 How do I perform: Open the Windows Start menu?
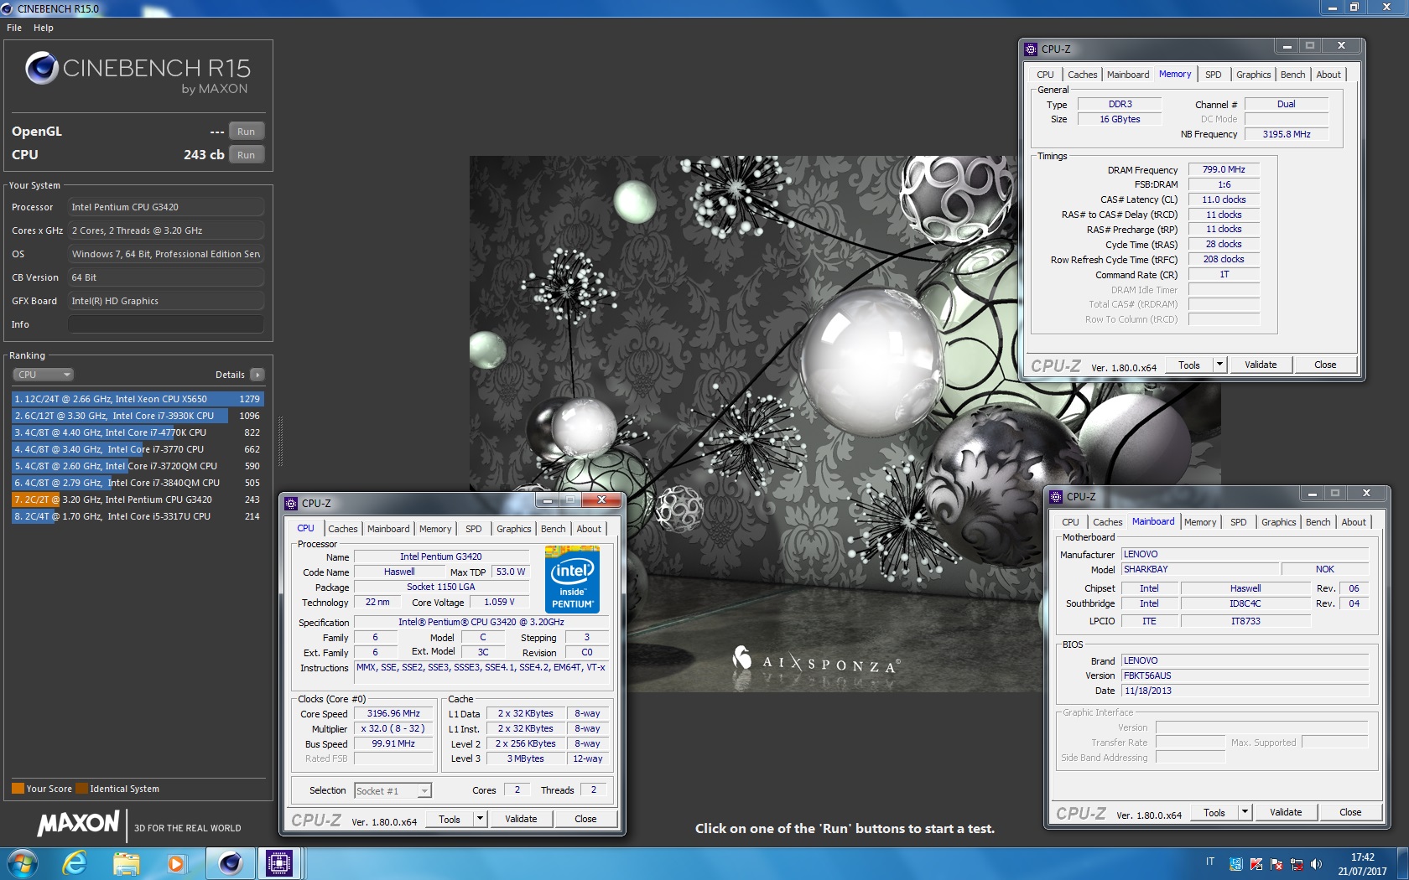[x=21, y=863]
